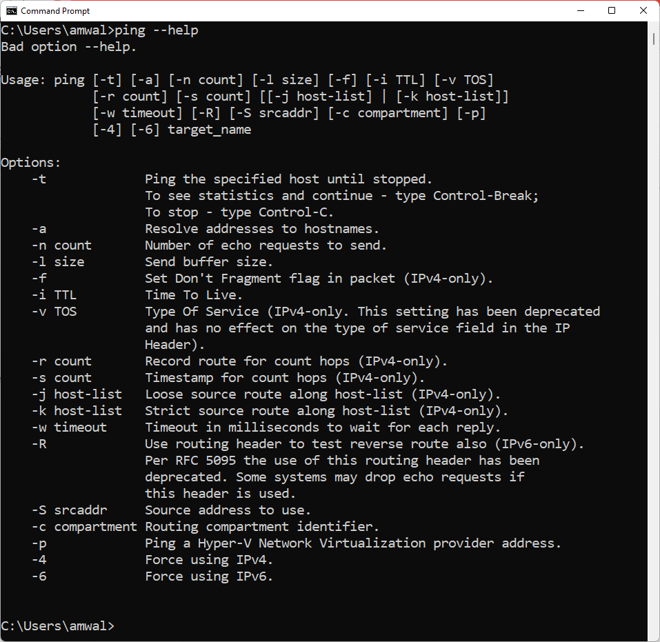Click the '-S srcaddr' option entry
The width and height of the screenshot is (660, 642).
(69, 510)
